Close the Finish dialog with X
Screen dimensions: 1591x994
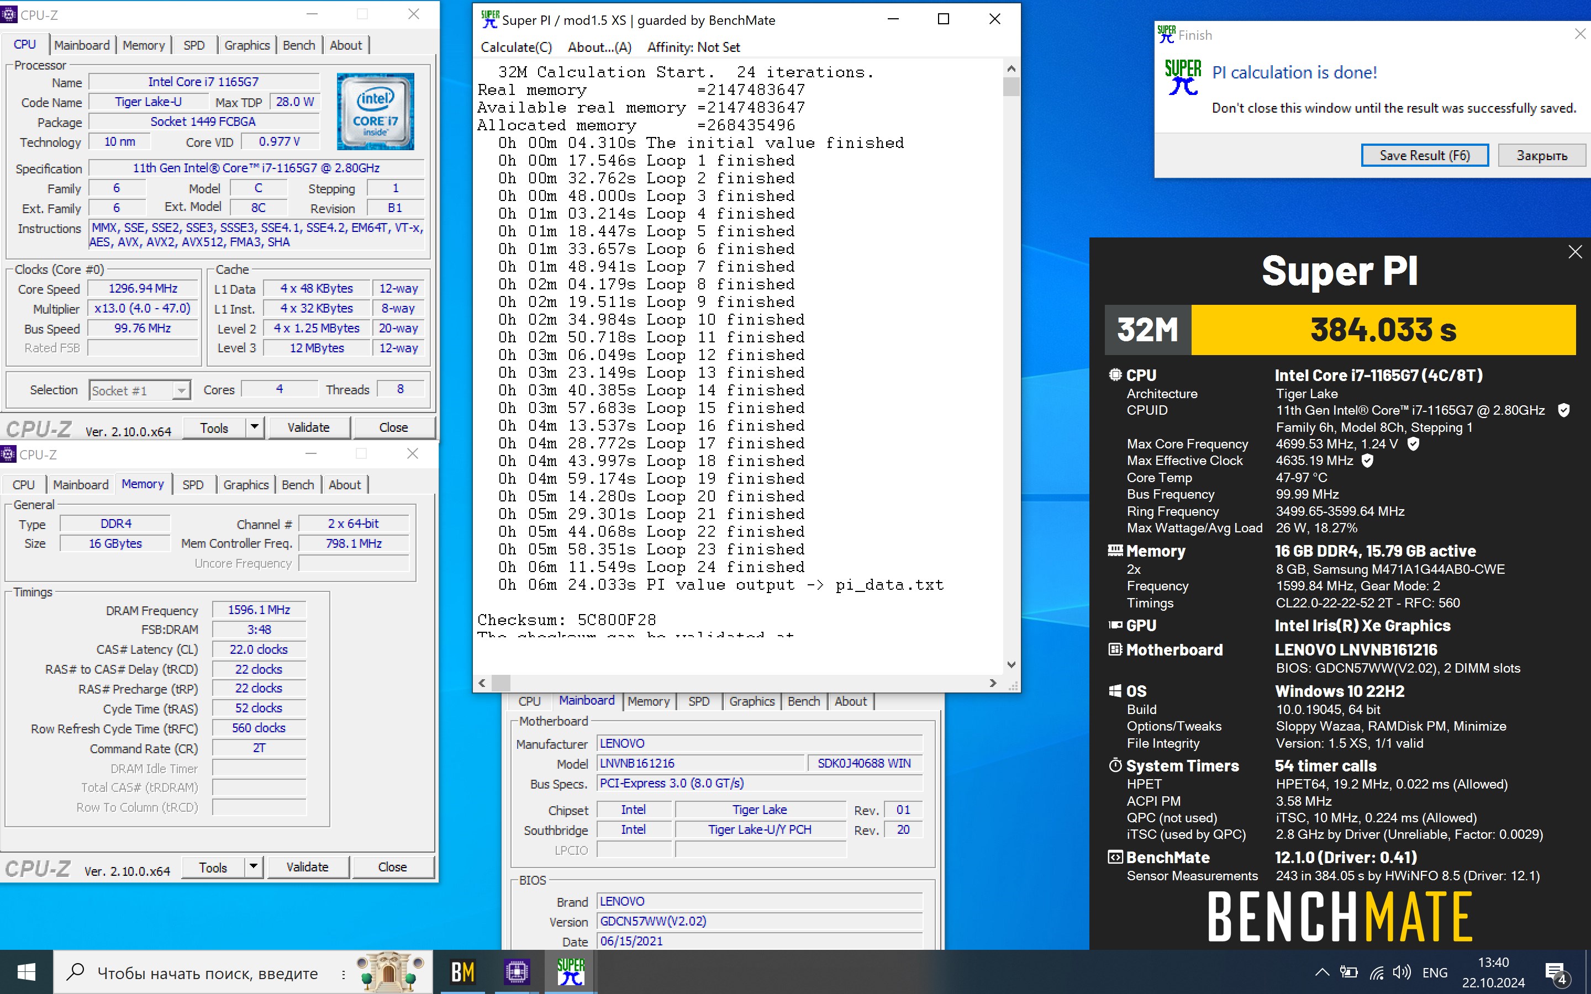pyautogui.click(x=1580, y=34)
